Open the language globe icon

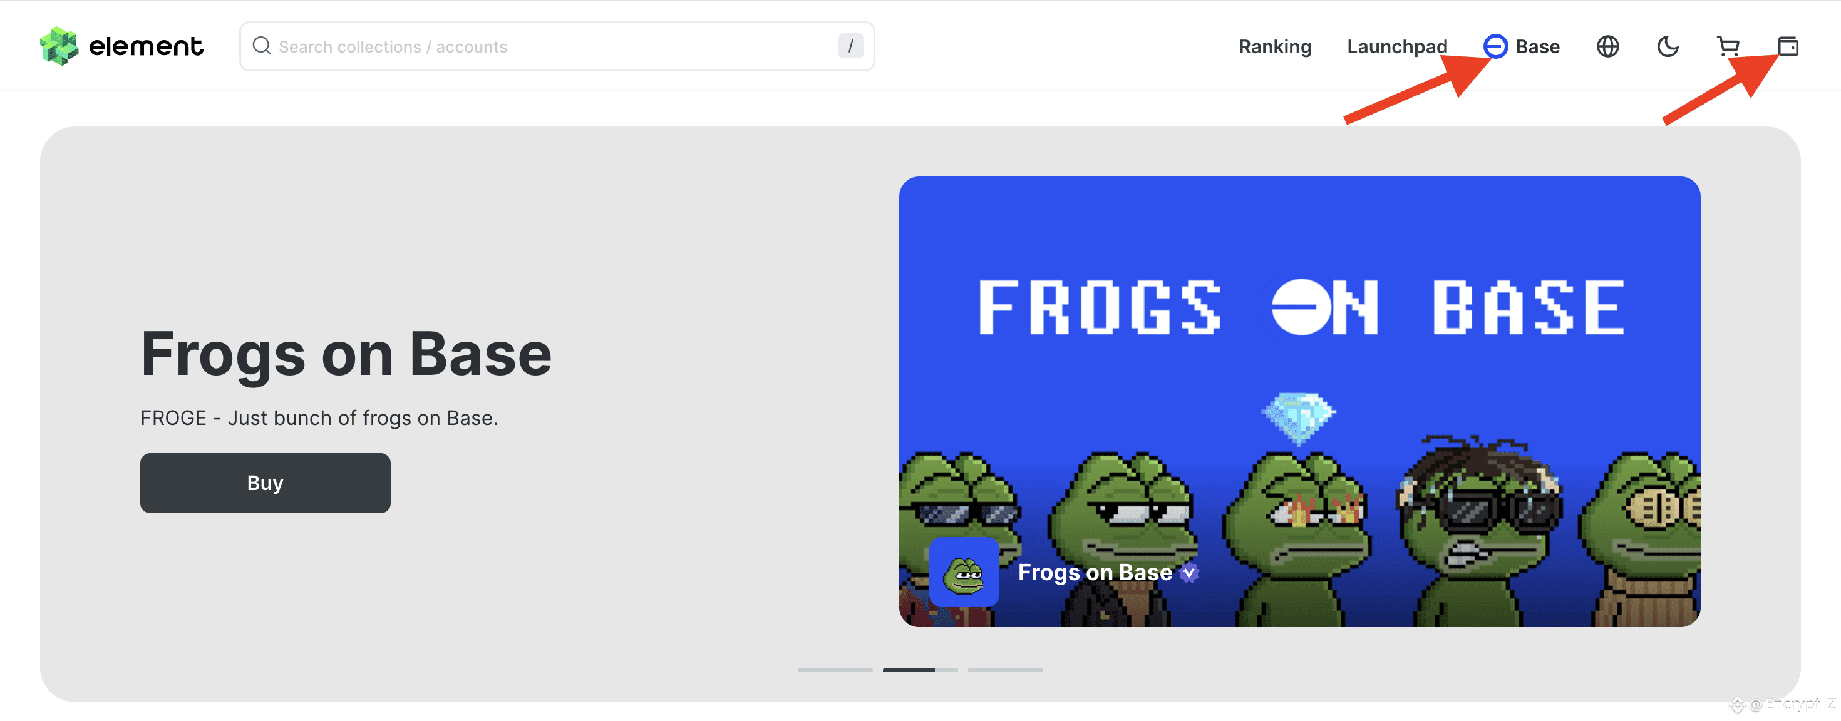click(1607, 46)
